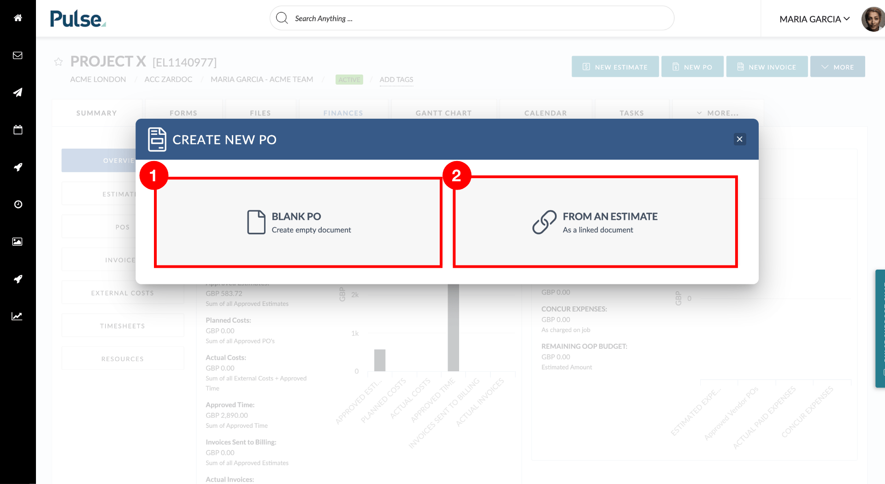This screenshot has height=484, width=885.
Task: Click the ACME London breadcrumb
Action: point(98,80)
